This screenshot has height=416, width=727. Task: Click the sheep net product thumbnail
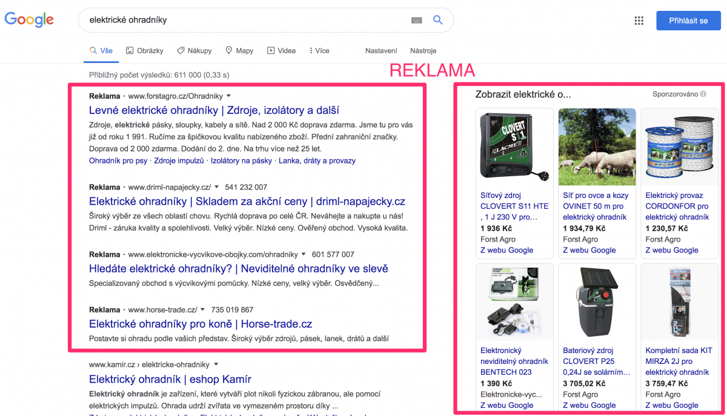click(x=597, y=147)
